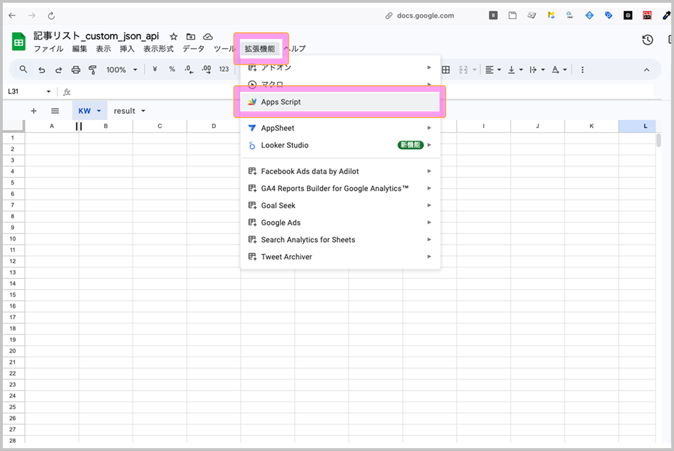Select row 10 header

pos(13,239)
